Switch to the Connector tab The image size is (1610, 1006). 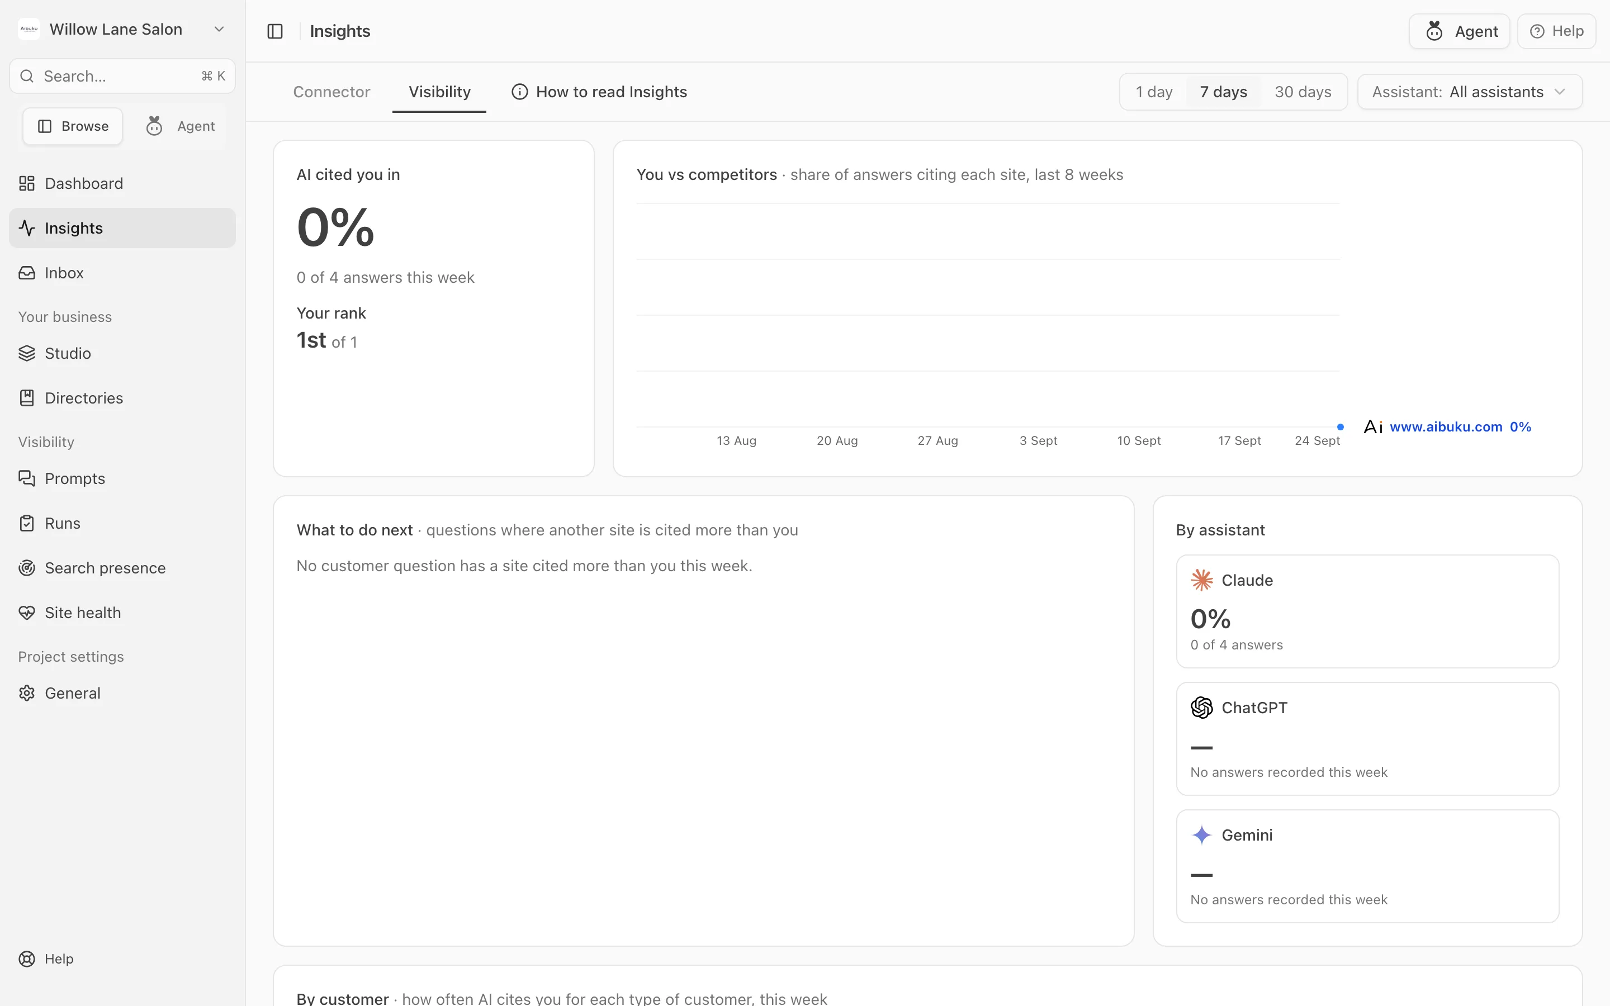pyautogui.click(x=332, y=92)
